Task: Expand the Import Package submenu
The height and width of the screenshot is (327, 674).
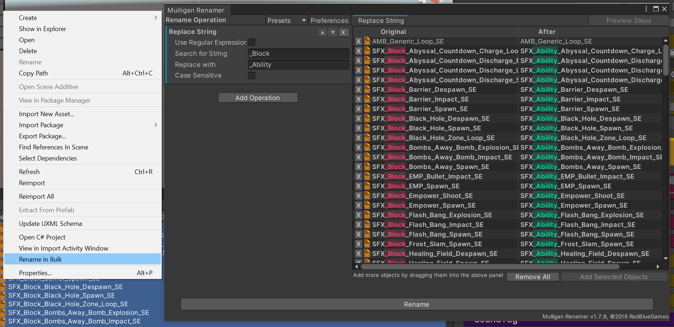Action: click(83, 125)
